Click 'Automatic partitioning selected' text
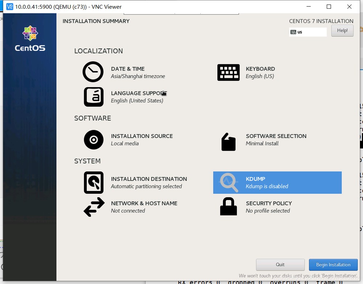 coord(146,186)
